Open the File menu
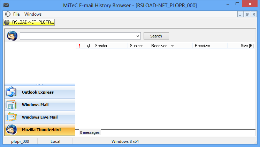 click(16, 14)
